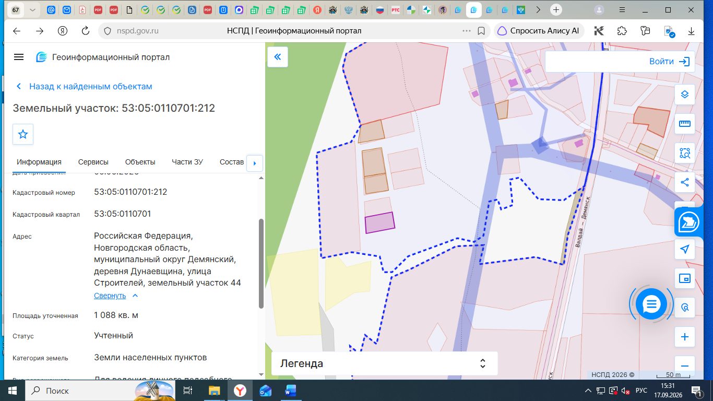
Task: Click the share map icon
Action: (x=685, y=182)
